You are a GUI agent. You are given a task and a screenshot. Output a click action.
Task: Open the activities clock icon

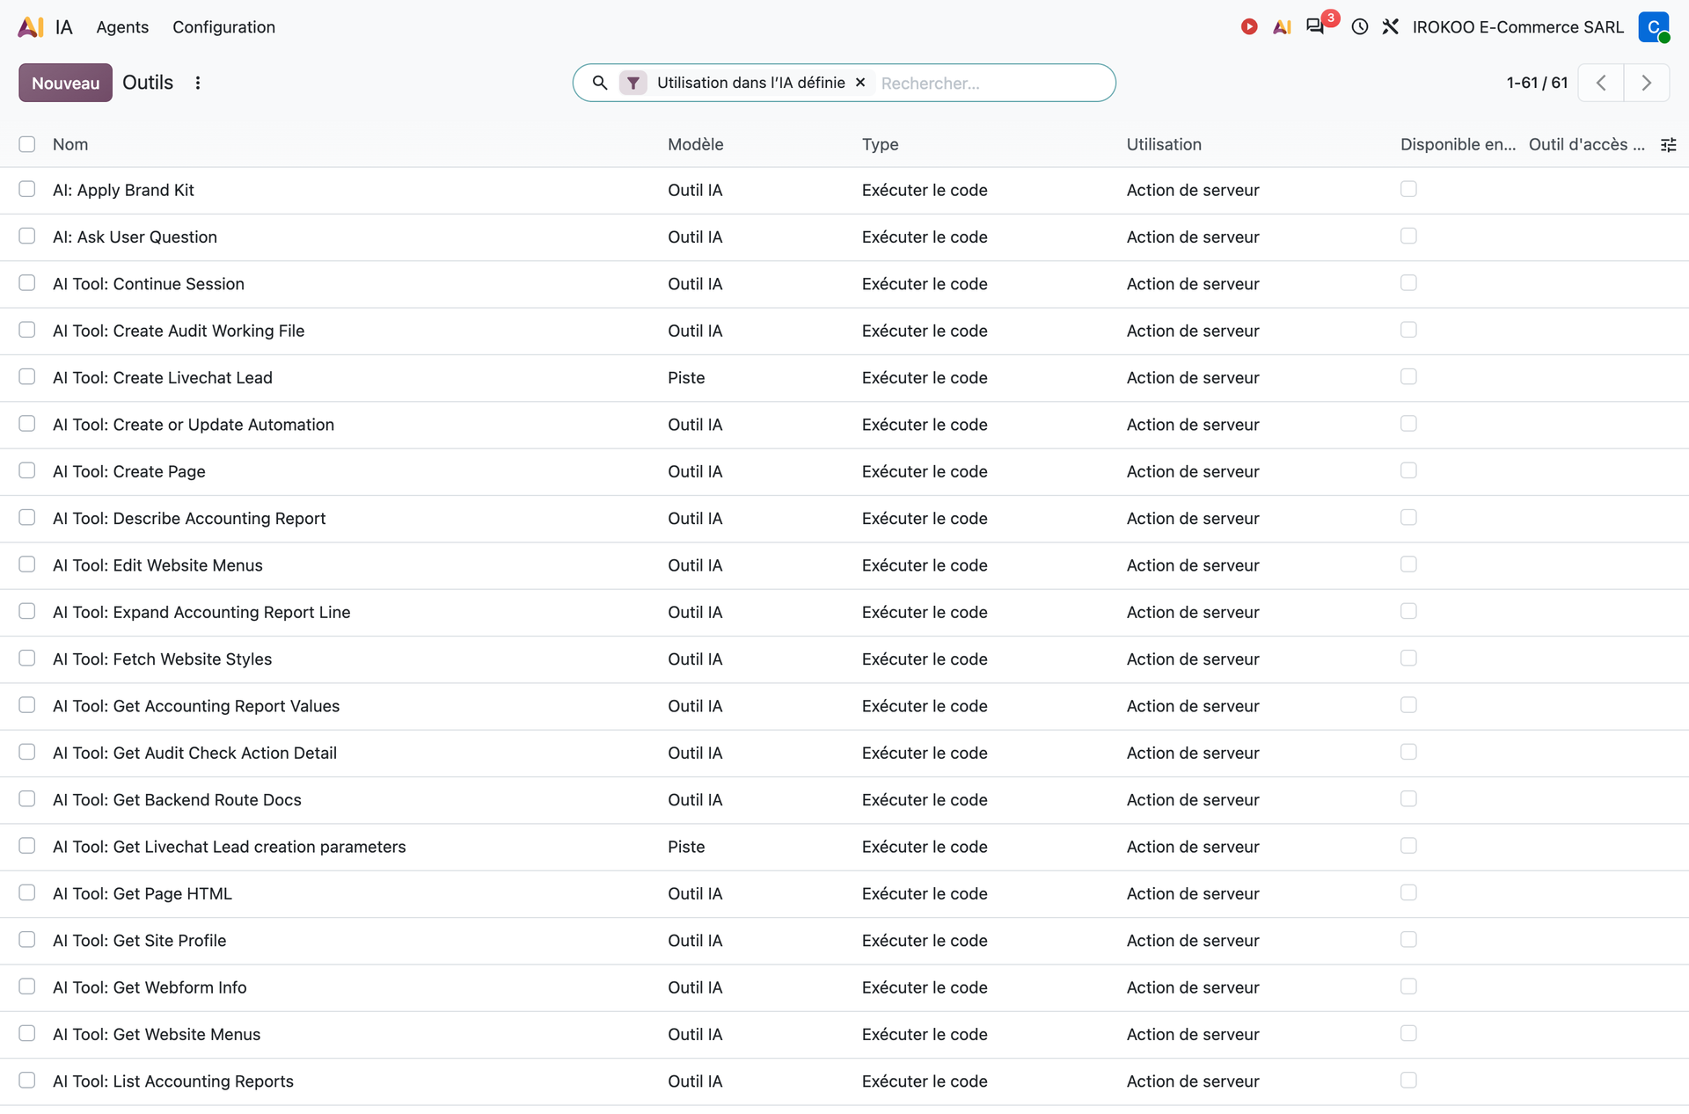[x=1360, y=27]
